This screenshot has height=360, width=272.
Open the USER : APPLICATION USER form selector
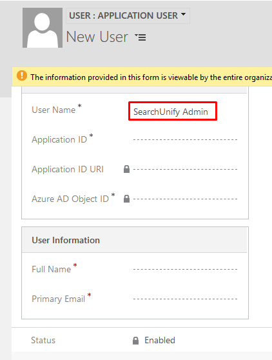click(x=128, y=15)
